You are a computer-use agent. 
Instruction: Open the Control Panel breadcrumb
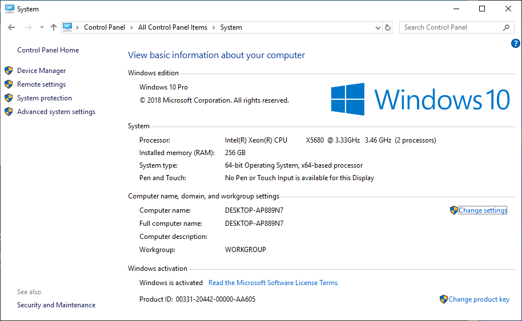(104, 27)
